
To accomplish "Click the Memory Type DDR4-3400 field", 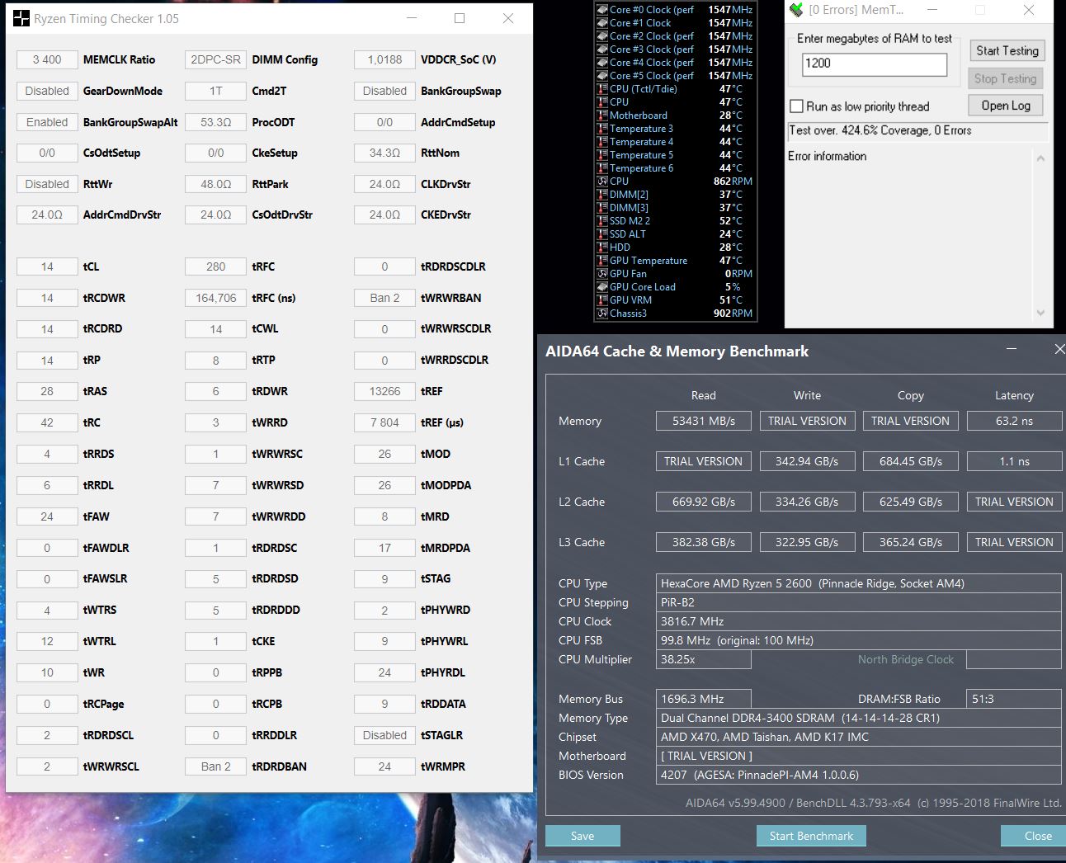I will click(858, 718).
